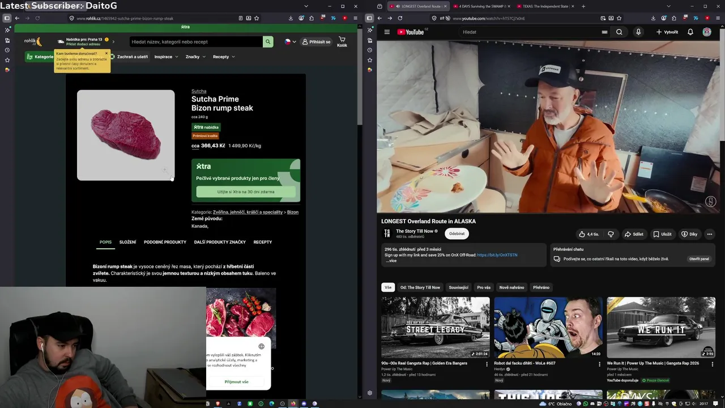
Task: Subscribe with the Odebírat button
Action: (x=457, y=233)
